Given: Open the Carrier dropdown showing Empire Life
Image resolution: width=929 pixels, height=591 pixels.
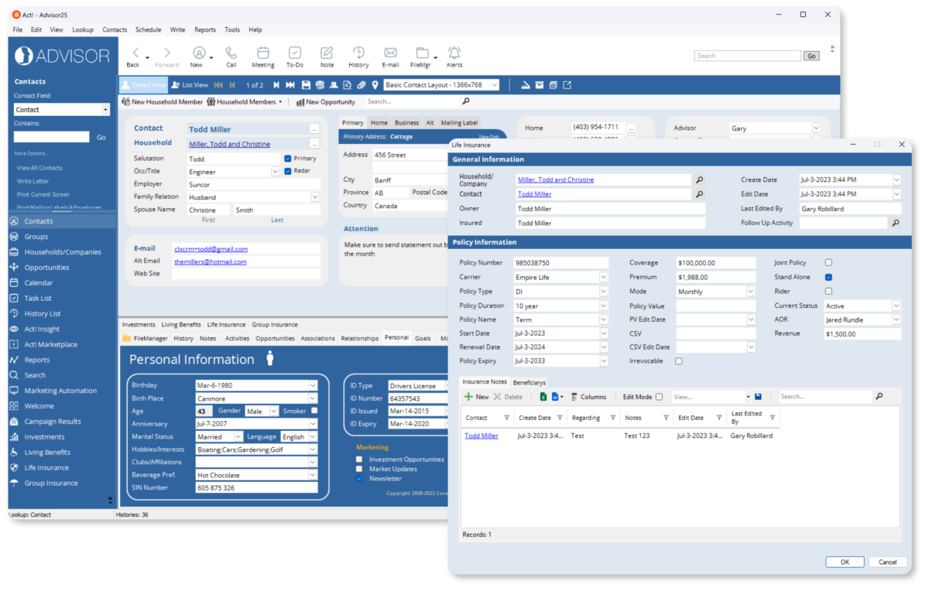Looking at the screenshot, I should point(604,277).
